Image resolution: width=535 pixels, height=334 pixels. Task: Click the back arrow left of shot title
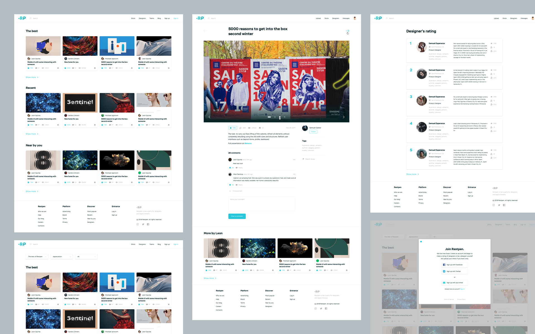click(205, 31)
